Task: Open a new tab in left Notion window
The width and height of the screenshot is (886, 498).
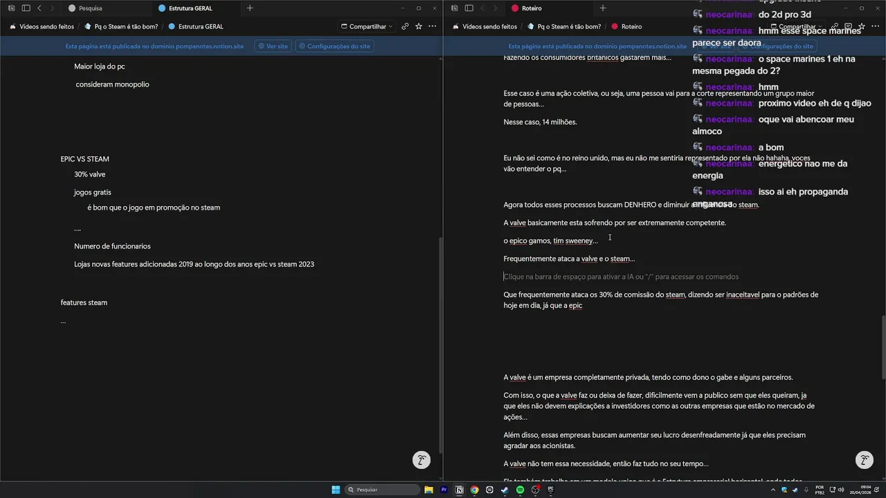Action: coord(250,8)
